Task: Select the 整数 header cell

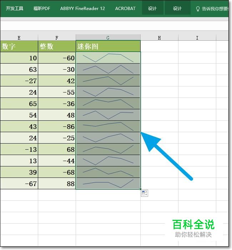Action: click(x=57, y=46)
